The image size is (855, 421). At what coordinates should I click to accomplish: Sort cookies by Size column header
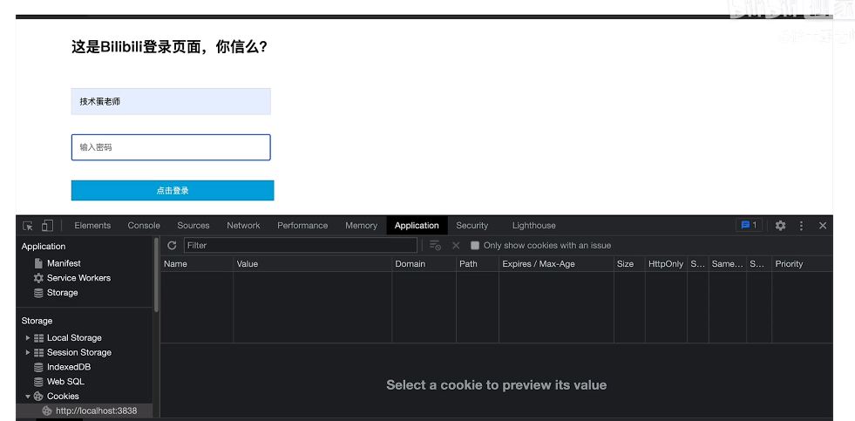629,264
